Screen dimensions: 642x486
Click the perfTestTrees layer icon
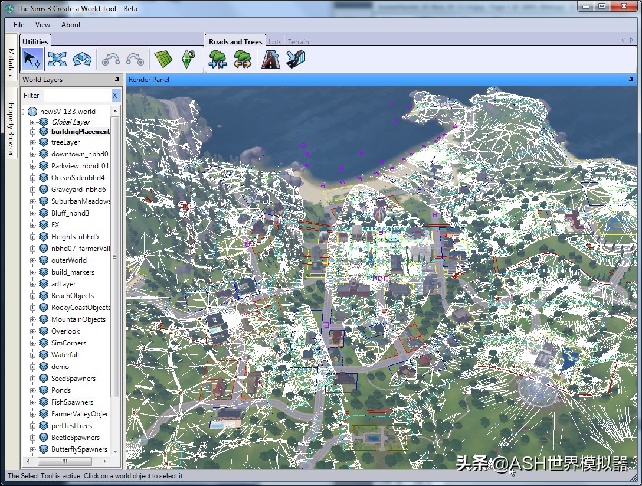[x=44, y=425]
